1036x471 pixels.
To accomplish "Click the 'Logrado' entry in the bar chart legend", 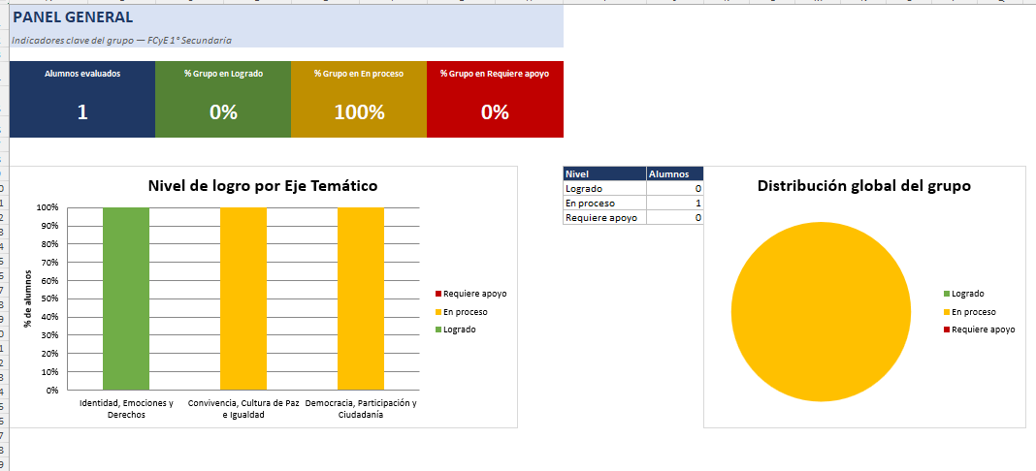I will pos(455,330).
